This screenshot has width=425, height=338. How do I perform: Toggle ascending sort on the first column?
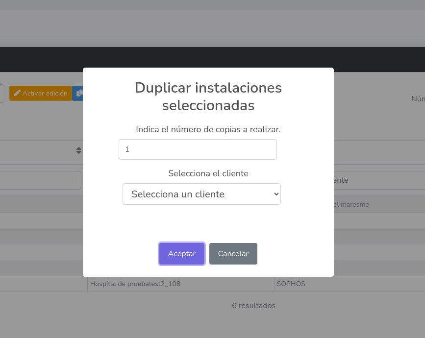(78, 150)
